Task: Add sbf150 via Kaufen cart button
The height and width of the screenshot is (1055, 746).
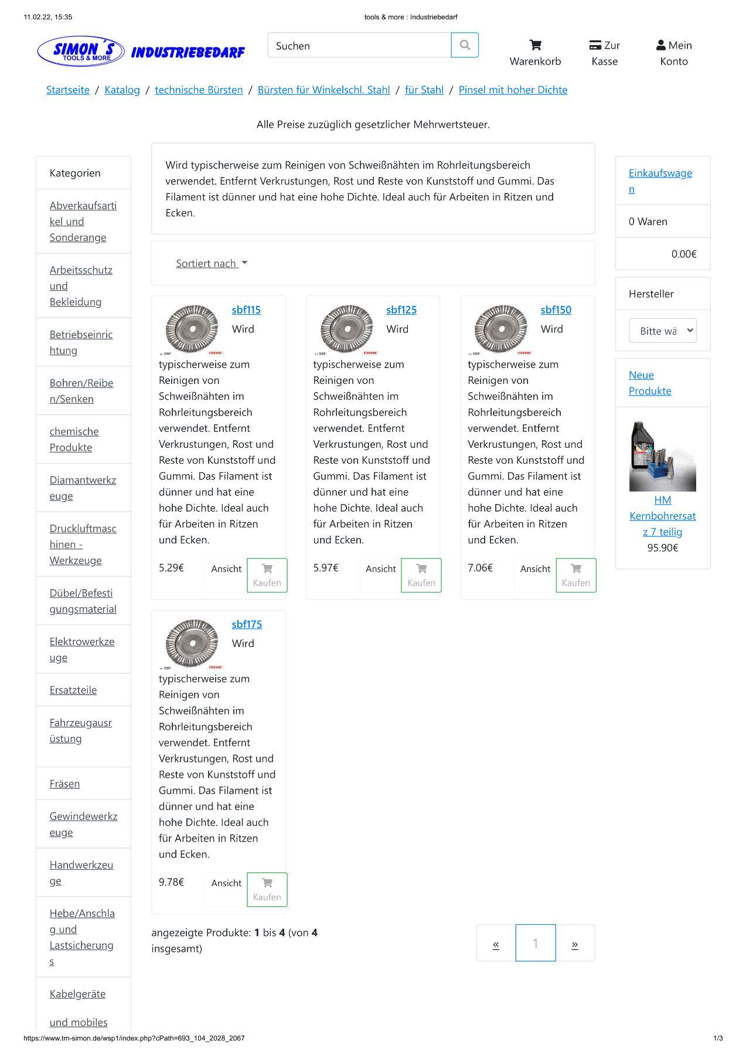Action: click(576, 575)
